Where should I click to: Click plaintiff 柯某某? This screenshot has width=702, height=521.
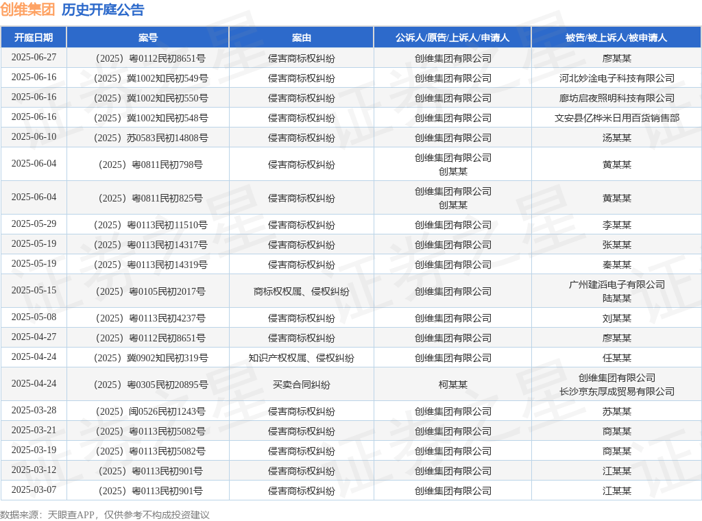click(x=452, y=385)
